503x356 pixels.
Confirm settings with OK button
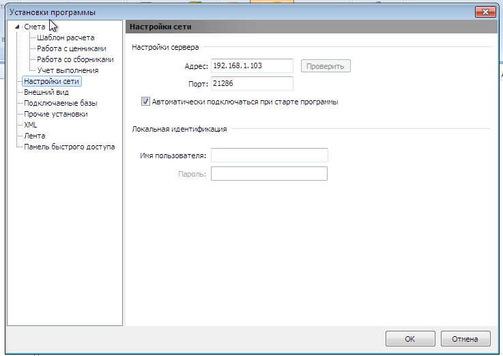(x=409, y=338)
